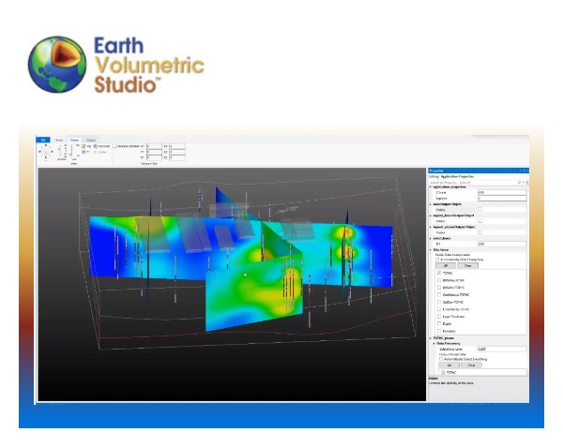Screen dimensions: 563x447
Task: Click the Z2 field in Distance Tool
Action: click(x=177, y=157)
